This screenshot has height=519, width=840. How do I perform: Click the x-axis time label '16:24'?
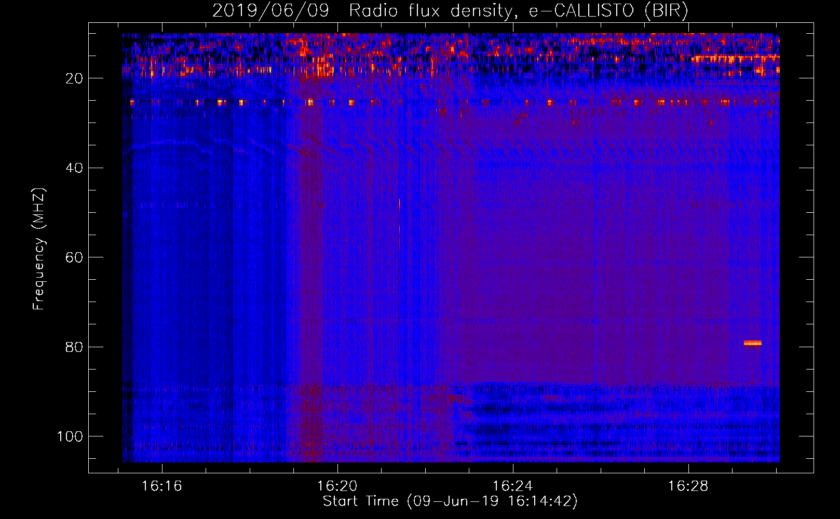click(x=513, y=486)
